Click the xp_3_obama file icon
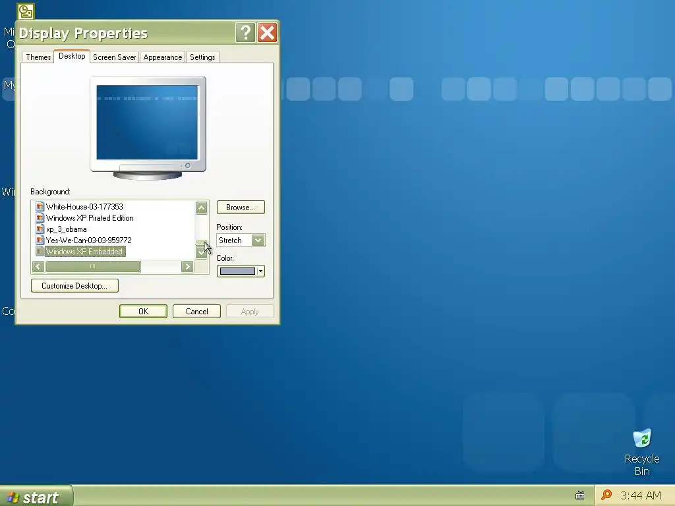Screen dimensions: 675x506 pyautogui.click(x=40, y=229)
